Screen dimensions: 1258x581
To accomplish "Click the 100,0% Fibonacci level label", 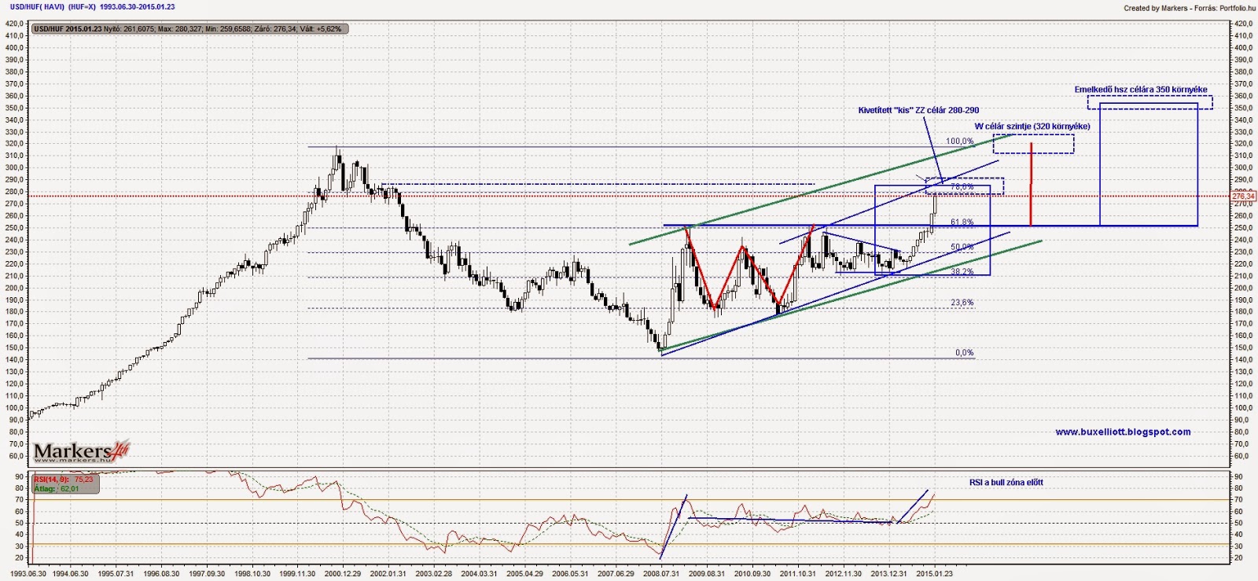I will tap(959, 142).
